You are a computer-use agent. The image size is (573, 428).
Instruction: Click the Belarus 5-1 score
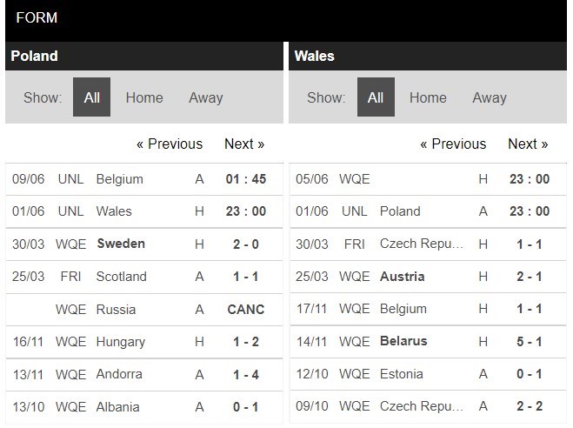pyautogui.click(x=528, y=341)
